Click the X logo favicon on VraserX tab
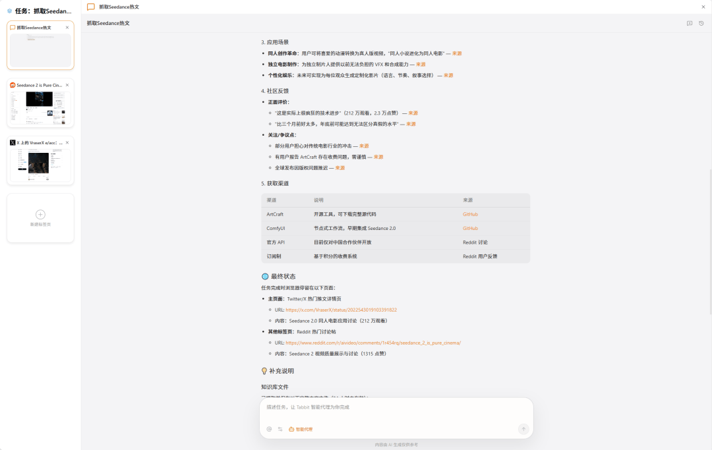The height and width of the screenshot is (450, 712). 13,143
